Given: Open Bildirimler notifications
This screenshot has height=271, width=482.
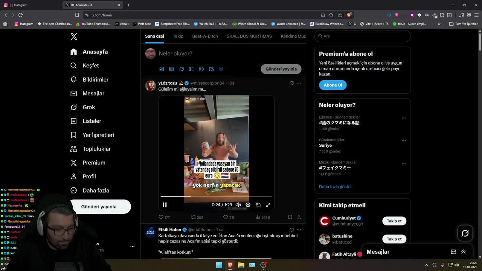Looking at the screenshot, I should pyautogui.click(x=89, y=79).
